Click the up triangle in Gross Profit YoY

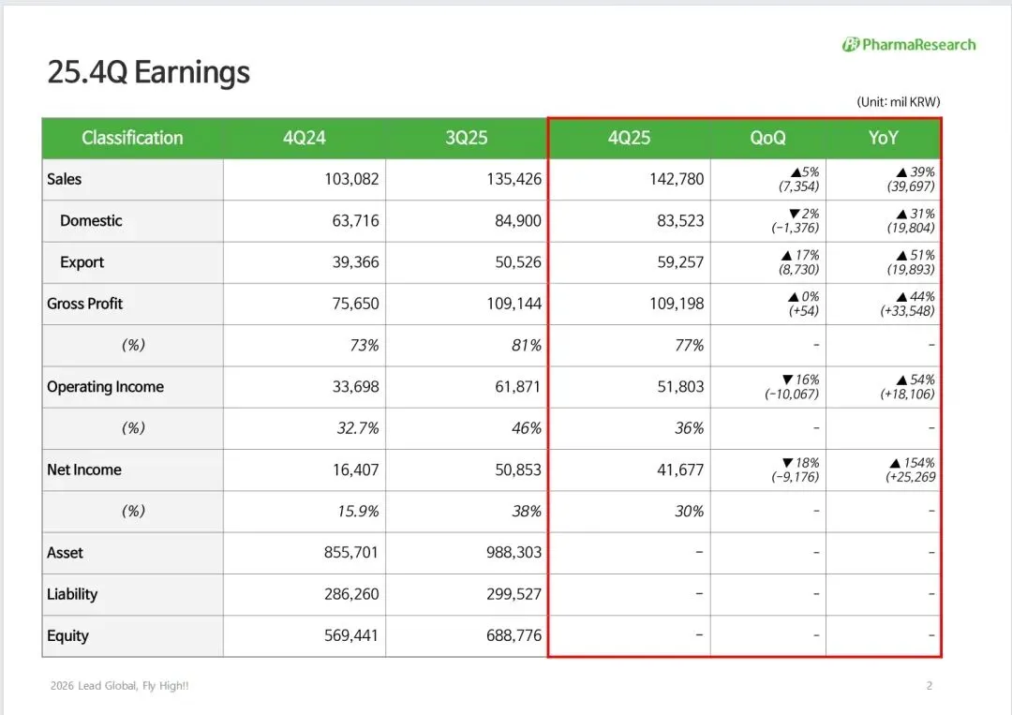point(902,297)
